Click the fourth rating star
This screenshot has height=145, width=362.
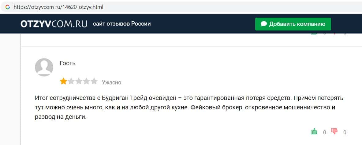(x=87, y=81)
